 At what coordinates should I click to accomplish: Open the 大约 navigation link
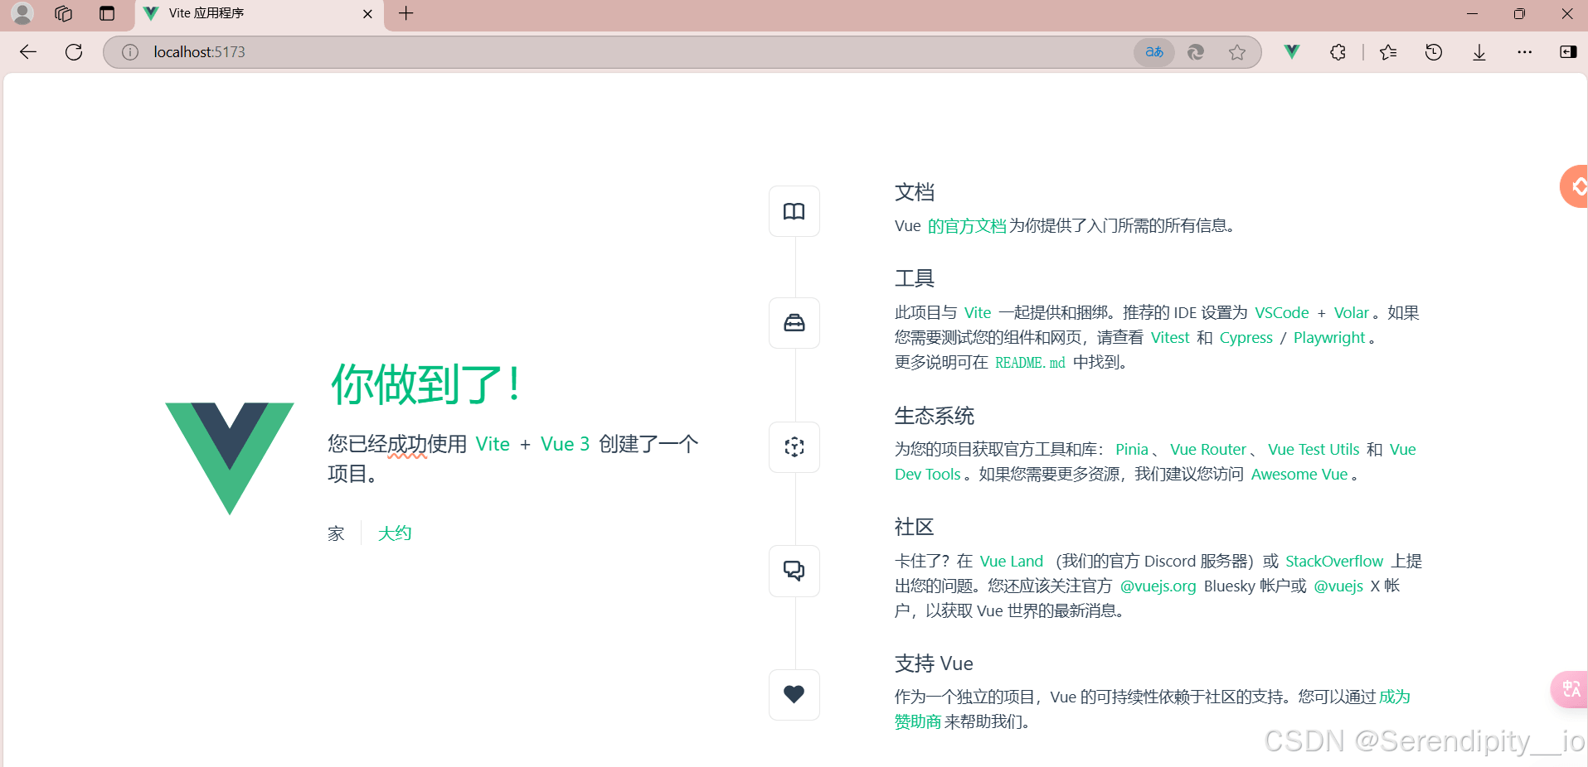[395, 533]
